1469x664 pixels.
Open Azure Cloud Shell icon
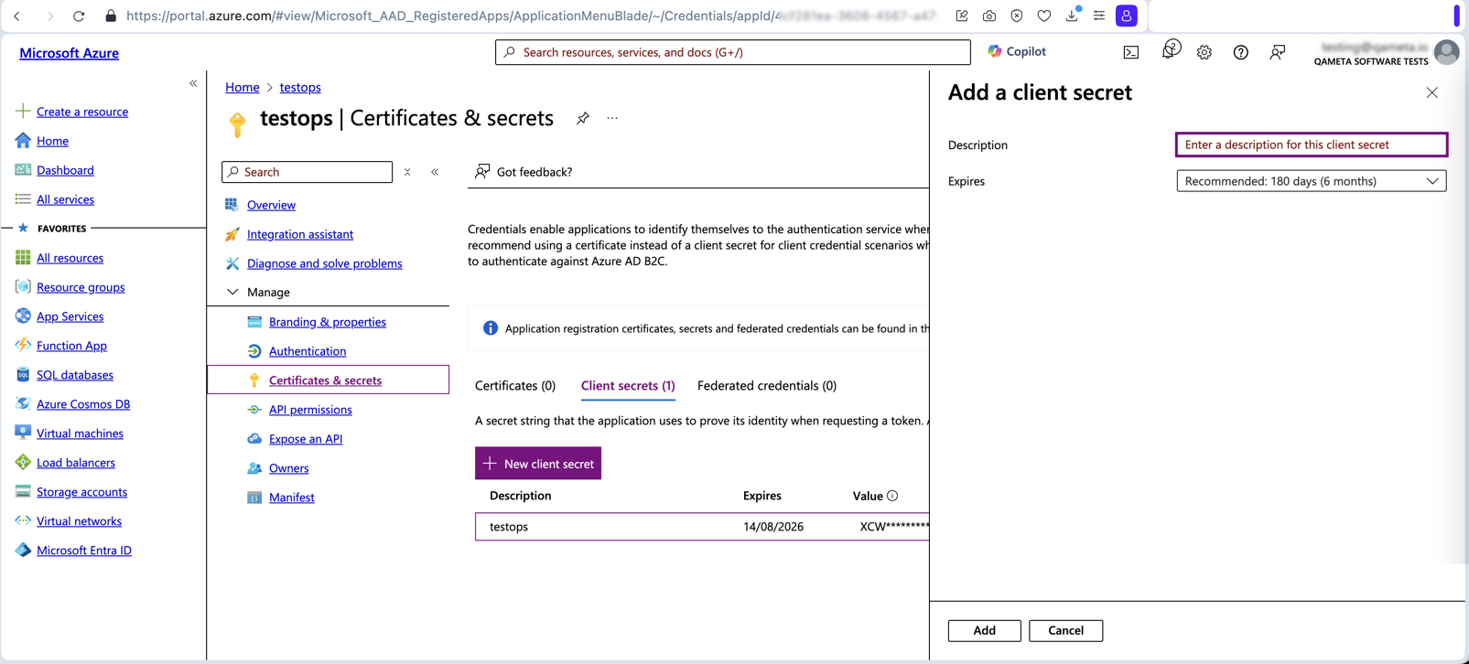point(1131,53)
